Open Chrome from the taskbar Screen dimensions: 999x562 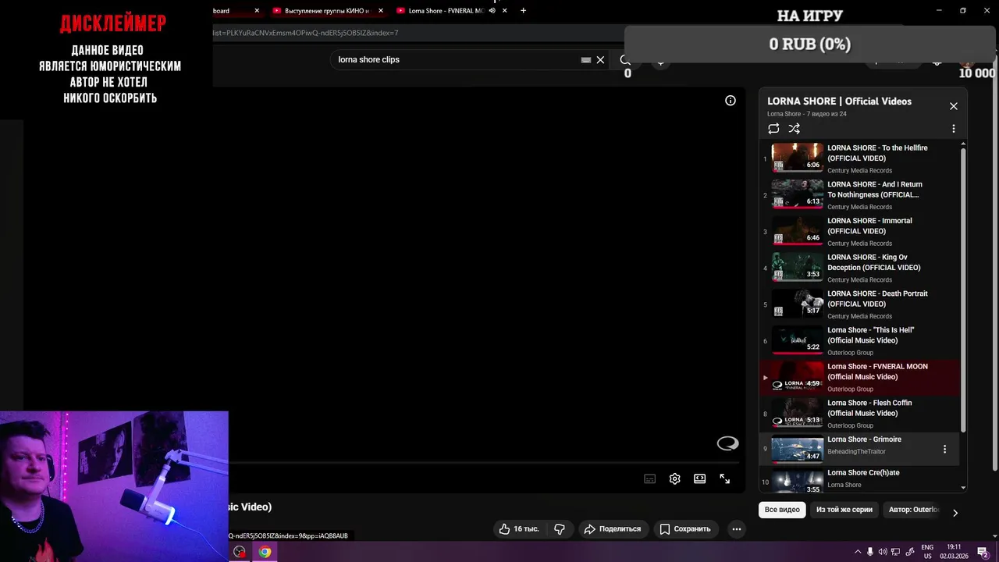click(x=265, y=552)
